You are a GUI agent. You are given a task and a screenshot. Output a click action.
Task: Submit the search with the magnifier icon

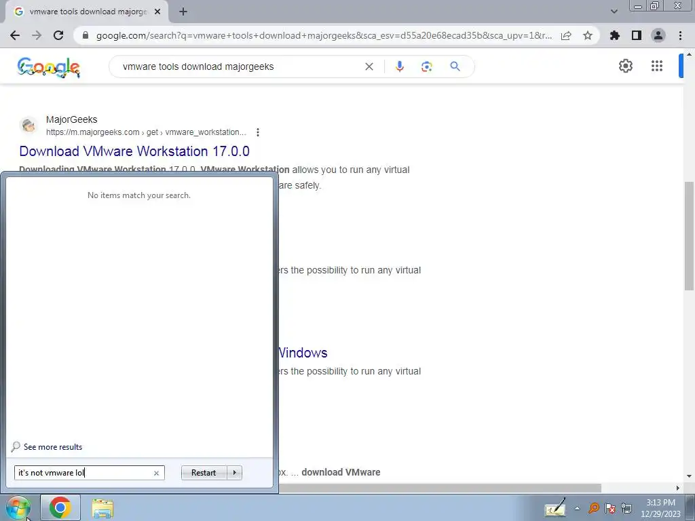click(x=455, y=66)
